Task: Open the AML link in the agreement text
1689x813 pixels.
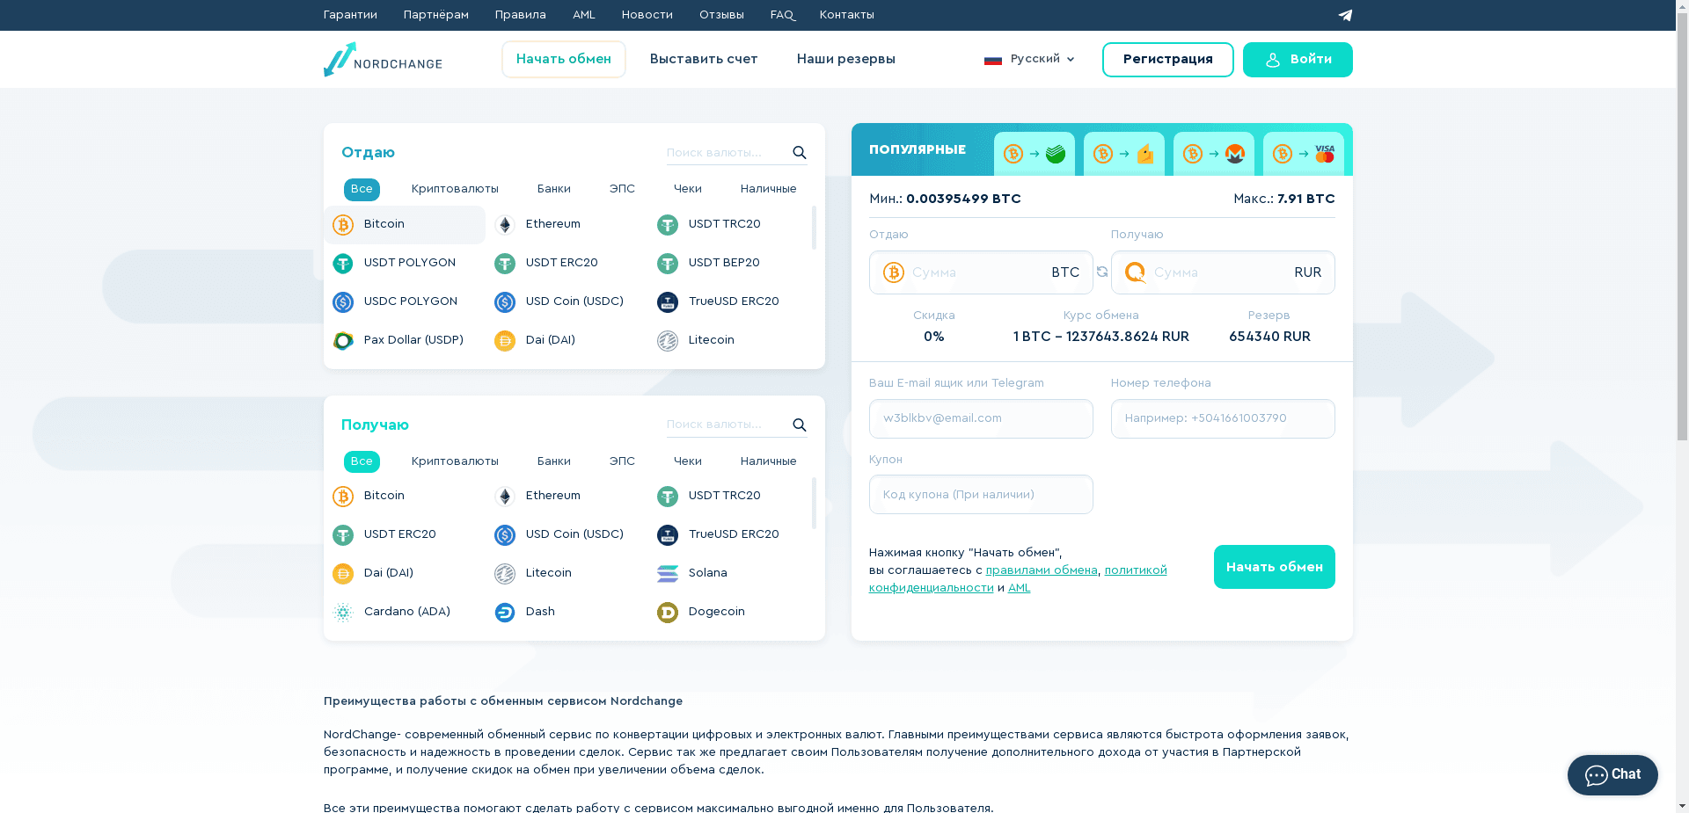Action: pyautogui.click(x=1020, y=587)
